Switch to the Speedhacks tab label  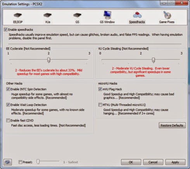click(137, 22)
